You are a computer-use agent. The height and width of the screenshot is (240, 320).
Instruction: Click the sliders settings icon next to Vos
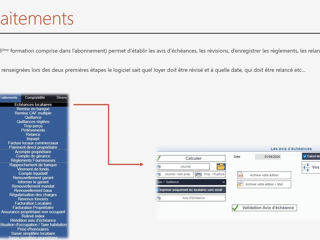point(306,167)
